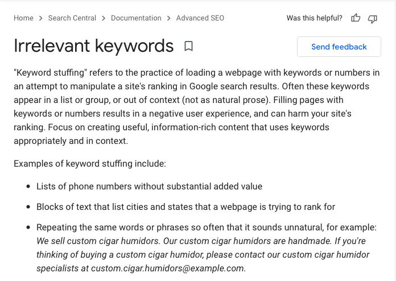Click the chevron after Documentation breadcrumb
This screenshot has width=396, height=281.
[169, 18]
